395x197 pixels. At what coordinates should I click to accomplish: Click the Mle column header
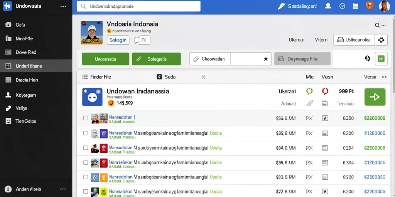click(x=310, y=77)
